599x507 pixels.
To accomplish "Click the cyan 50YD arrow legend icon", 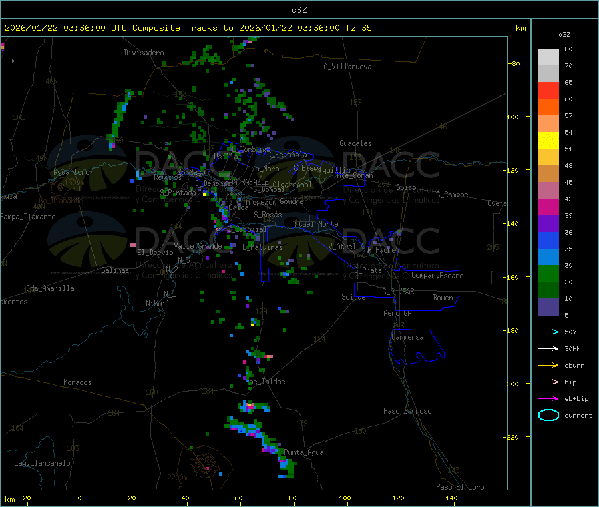I will pos(548,332).
